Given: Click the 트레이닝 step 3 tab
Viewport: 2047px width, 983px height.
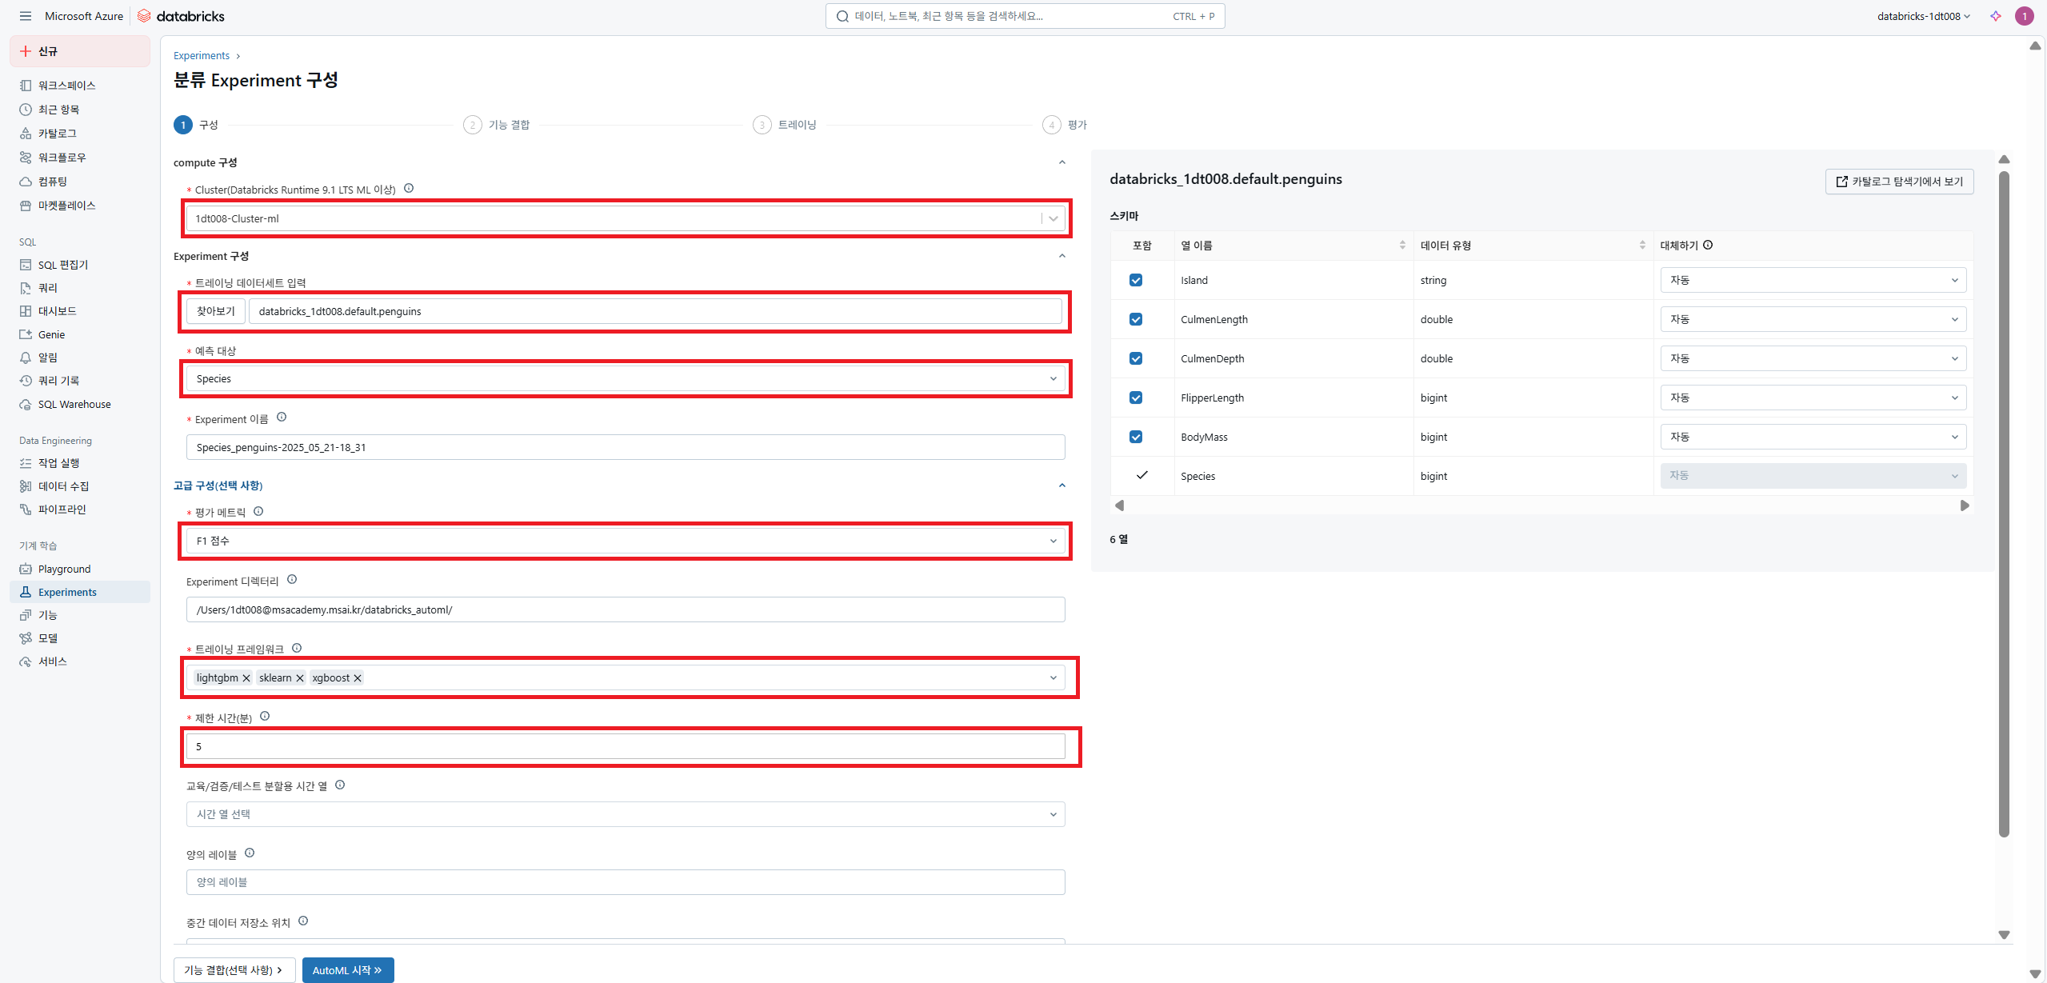Looking at the screenshot, I should tap(785, 125).
